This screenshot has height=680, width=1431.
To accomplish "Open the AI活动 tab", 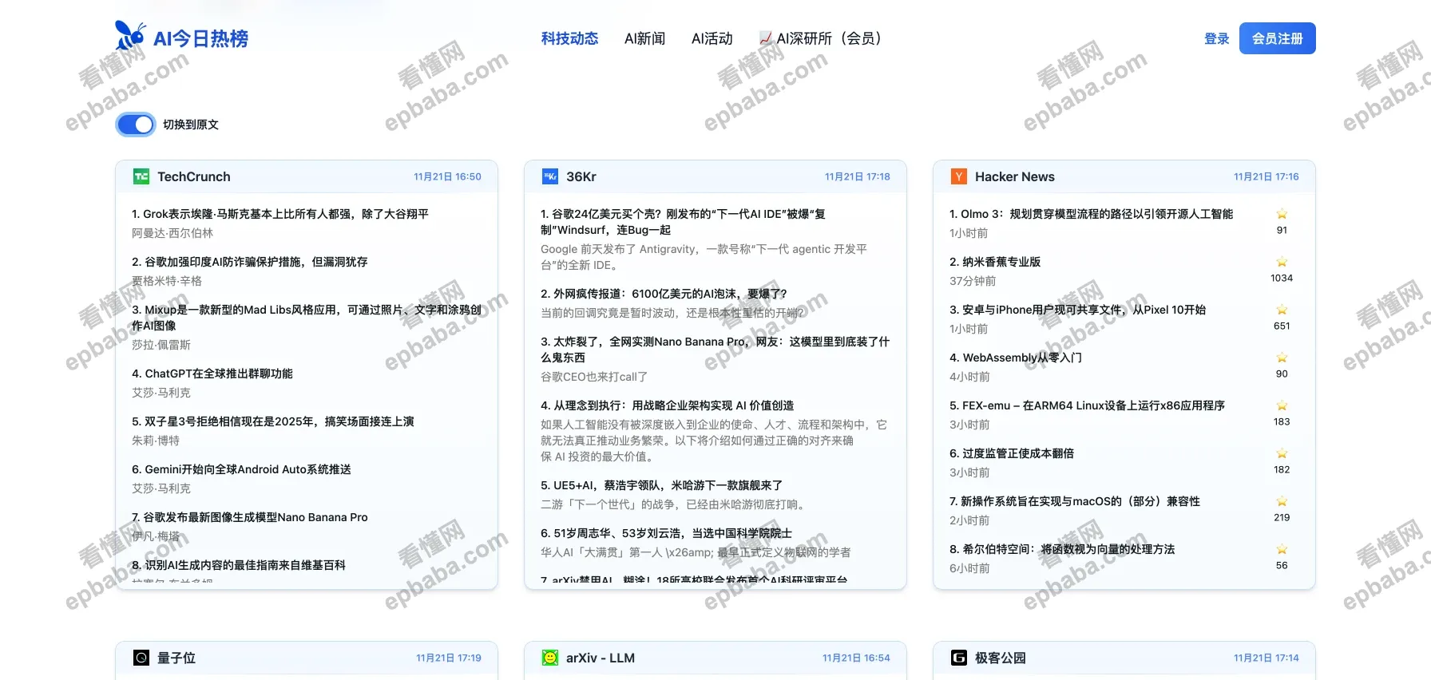I will coord(712,38).
